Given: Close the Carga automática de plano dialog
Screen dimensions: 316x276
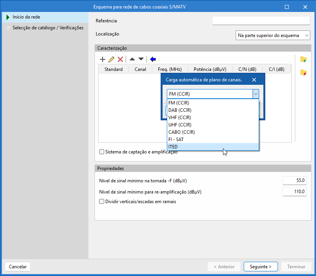Looking at the screenshot, I should pyautogui.click(x=254, y=80).
